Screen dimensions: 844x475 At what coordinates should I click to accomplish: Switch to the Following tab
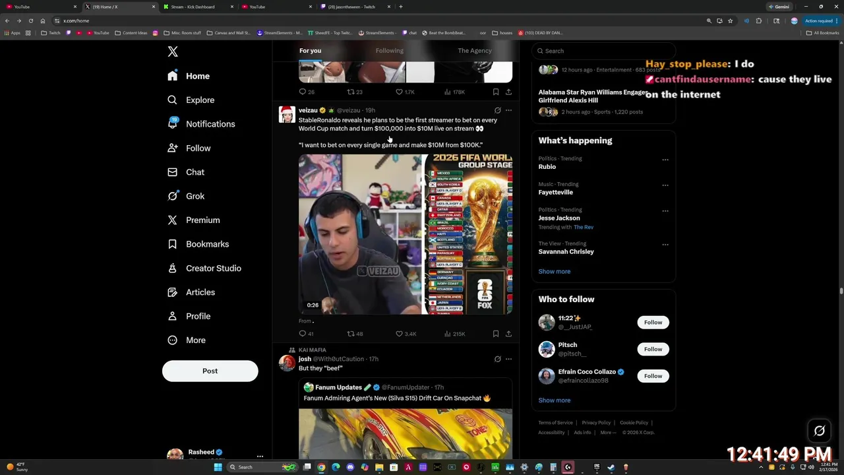tap(390, 51)
